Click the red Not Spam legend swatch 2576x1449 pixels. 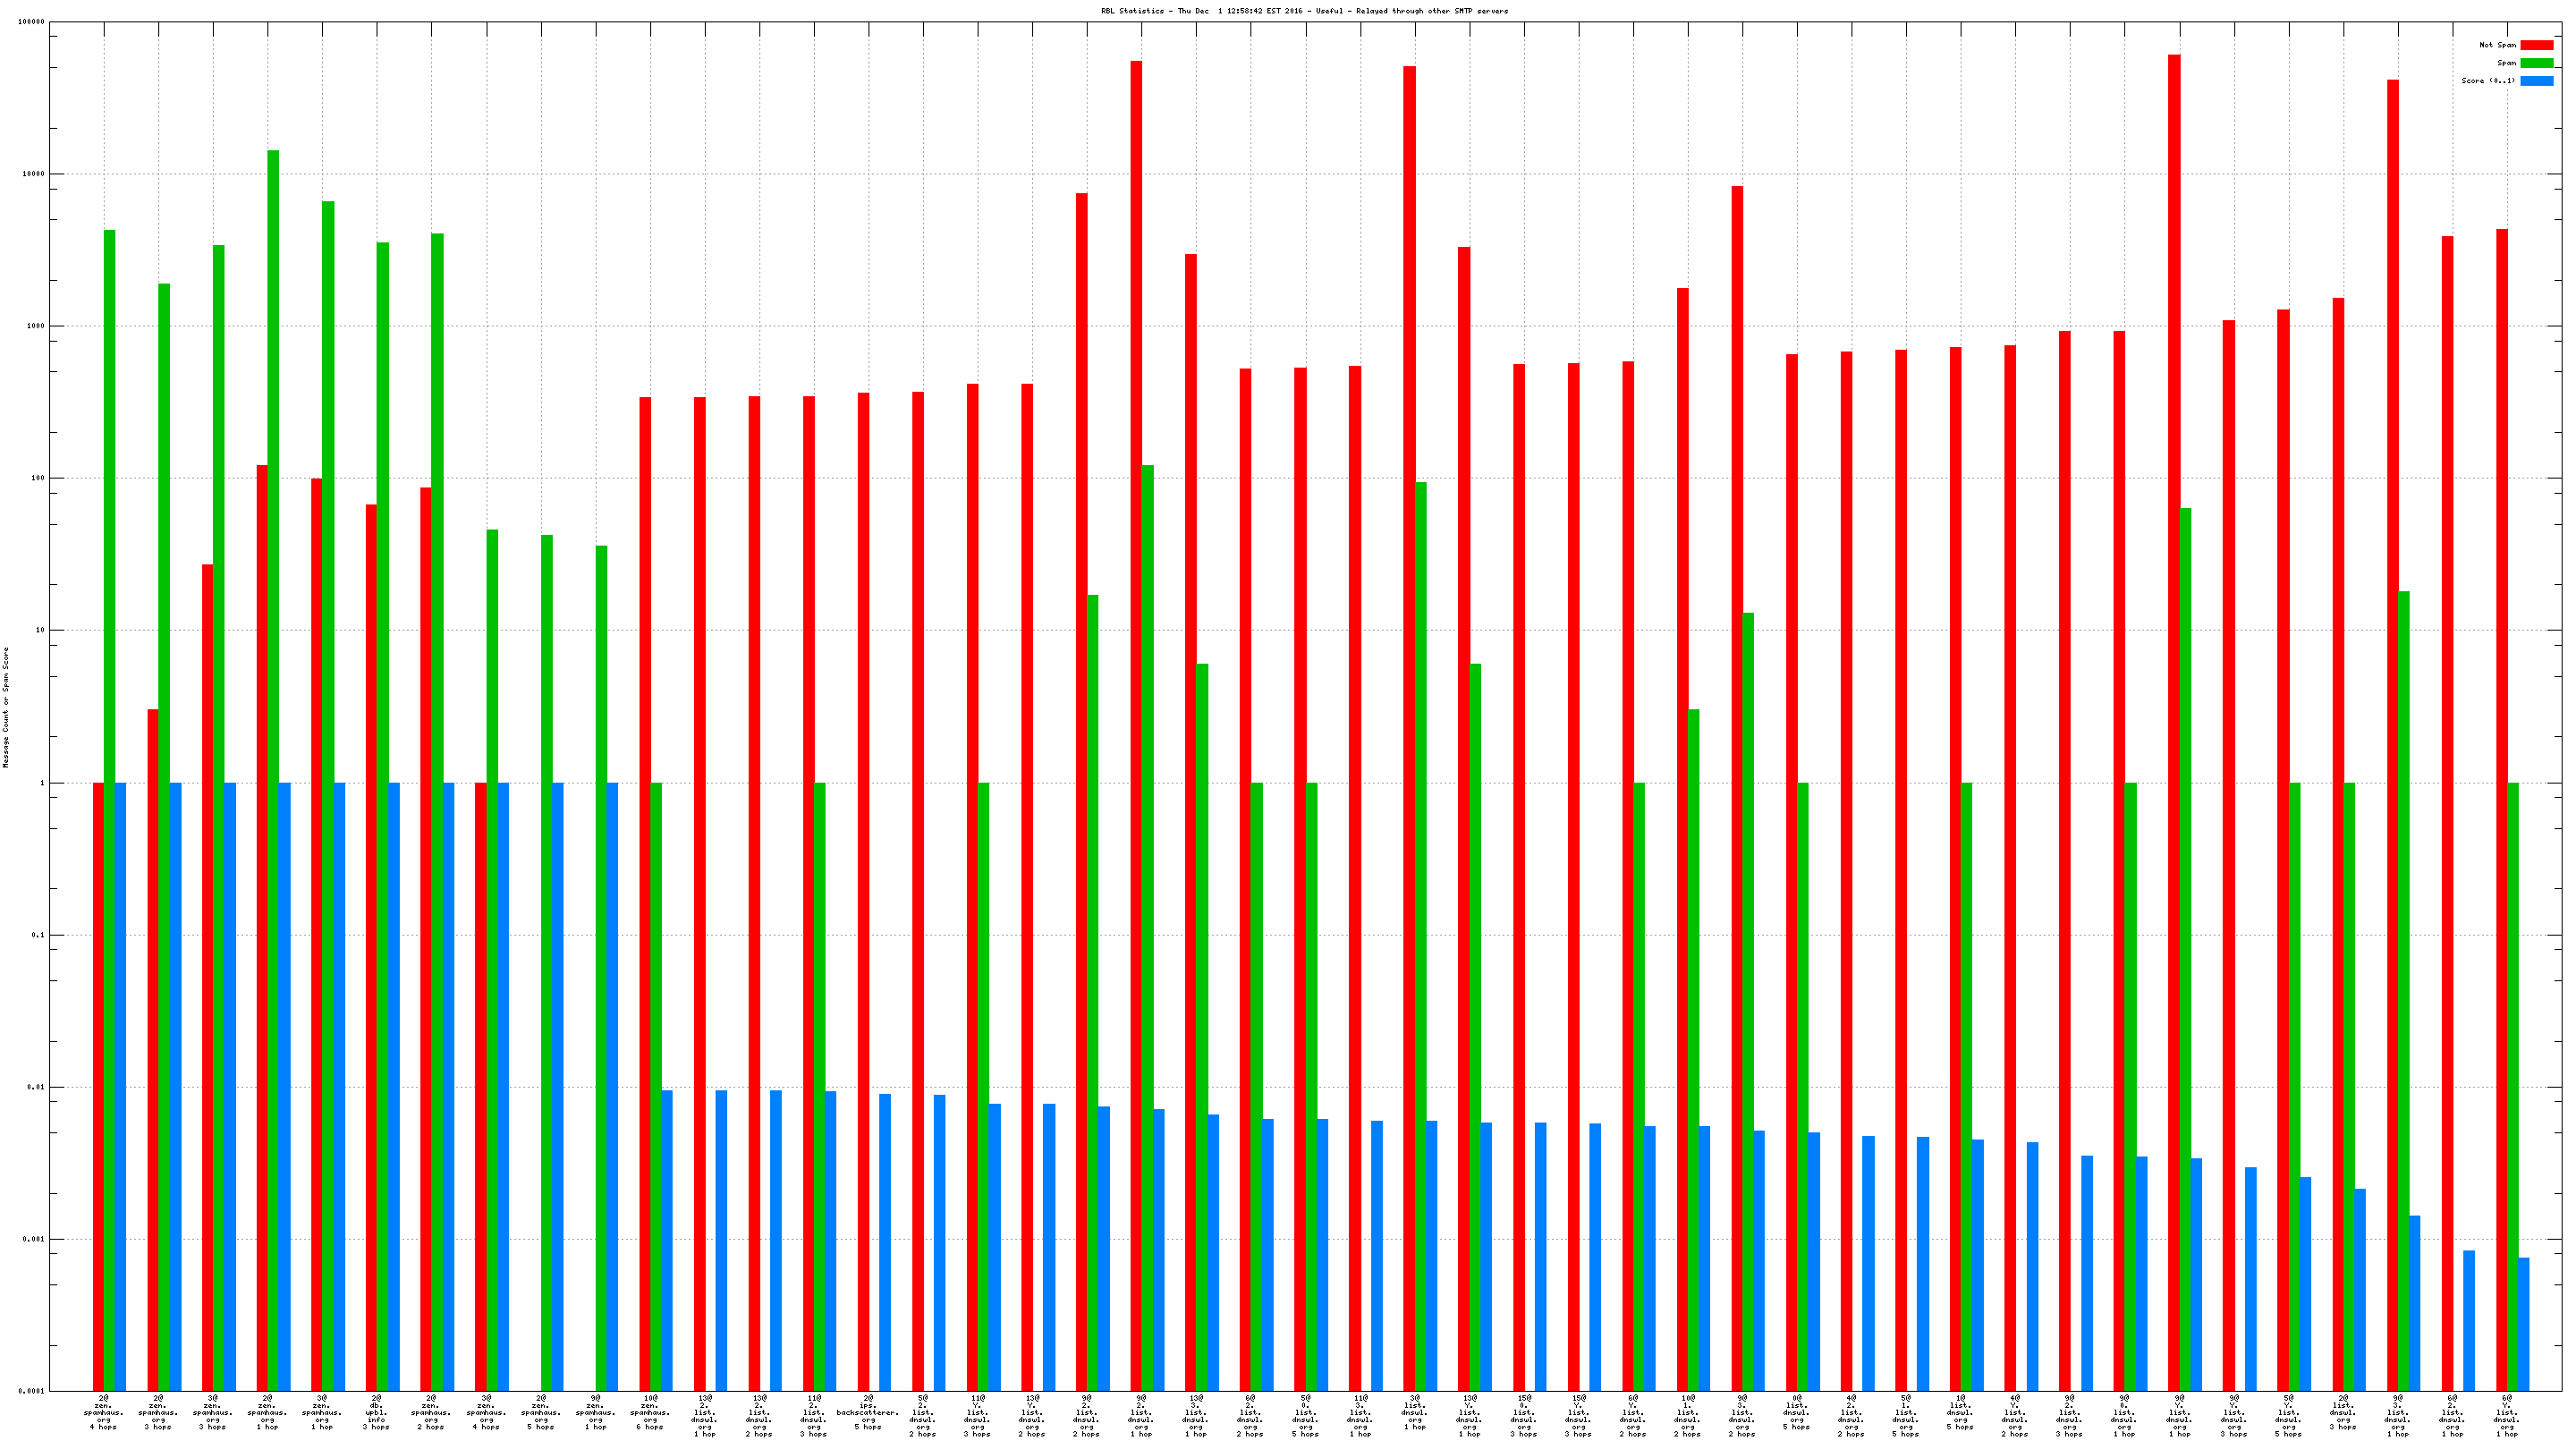[x=2536, y=45]
